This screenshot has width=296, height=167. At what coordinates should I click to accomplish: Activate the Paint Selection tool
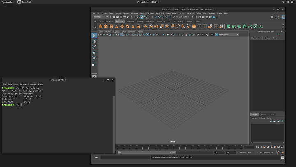pos(94,47)
